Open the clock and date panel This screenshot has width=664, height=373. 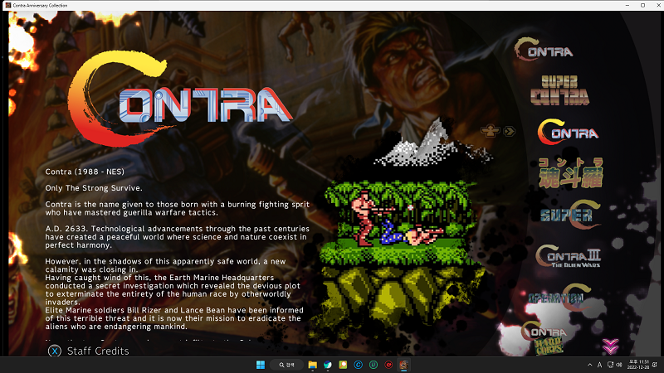coord(637,365)
